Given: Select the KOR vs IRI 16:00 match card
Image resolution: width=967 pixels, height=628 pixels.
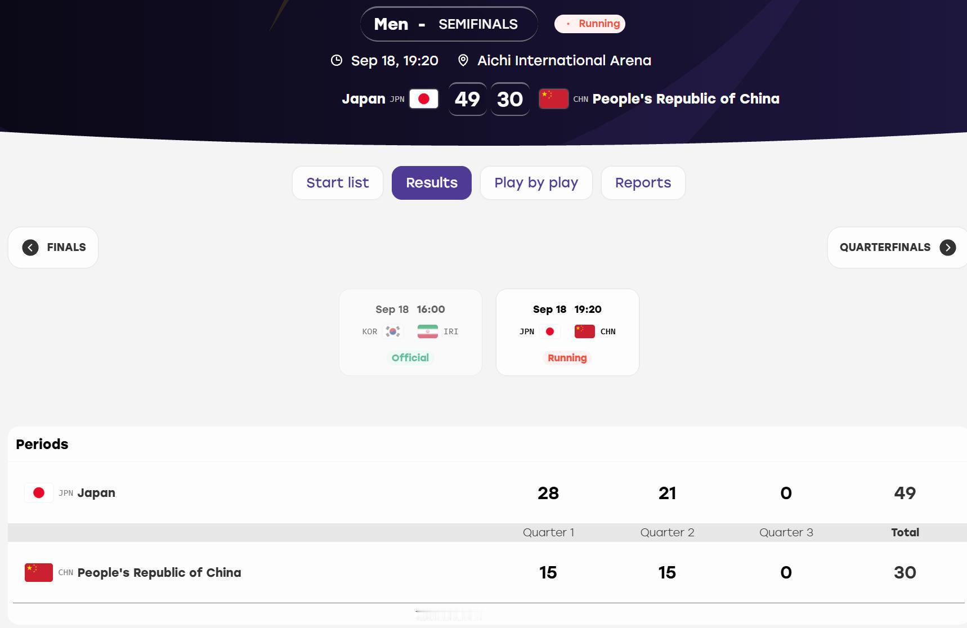Looking at the screenshot, I should (x=410, y=333).
